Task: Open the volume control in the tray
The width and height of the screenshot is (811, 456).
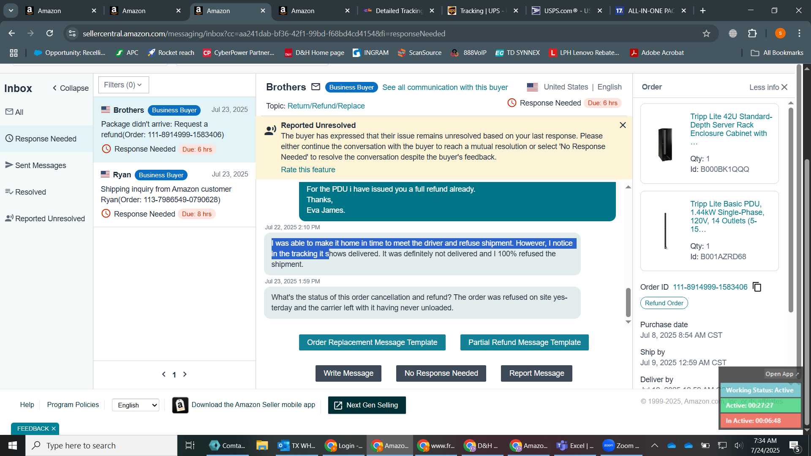Action: click(x=738, y=445)
